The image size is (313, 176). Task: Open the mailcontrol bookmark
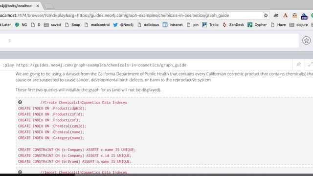pyautogui.click(x=97, y=25)
